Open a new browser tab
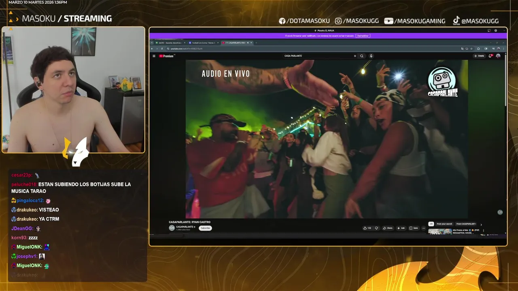Image resolution: width=518 pixels, height=291 pixels. click(x=256, y=42)
